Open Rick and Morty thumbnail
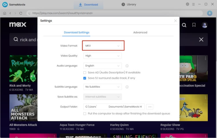 [x=23, y=68]
